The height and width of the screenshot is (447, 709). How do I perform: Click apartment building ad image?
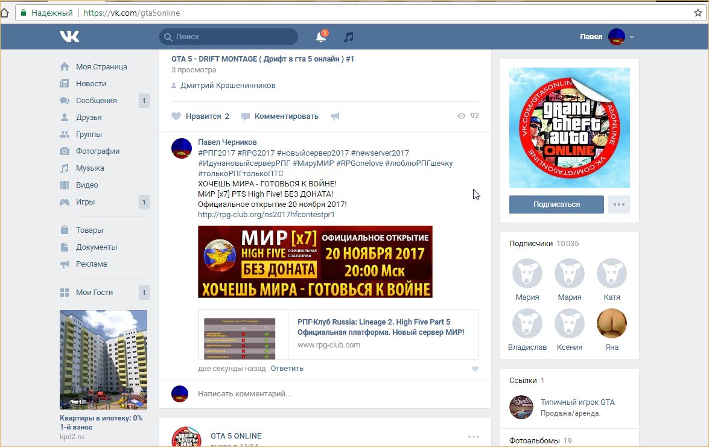104,360
